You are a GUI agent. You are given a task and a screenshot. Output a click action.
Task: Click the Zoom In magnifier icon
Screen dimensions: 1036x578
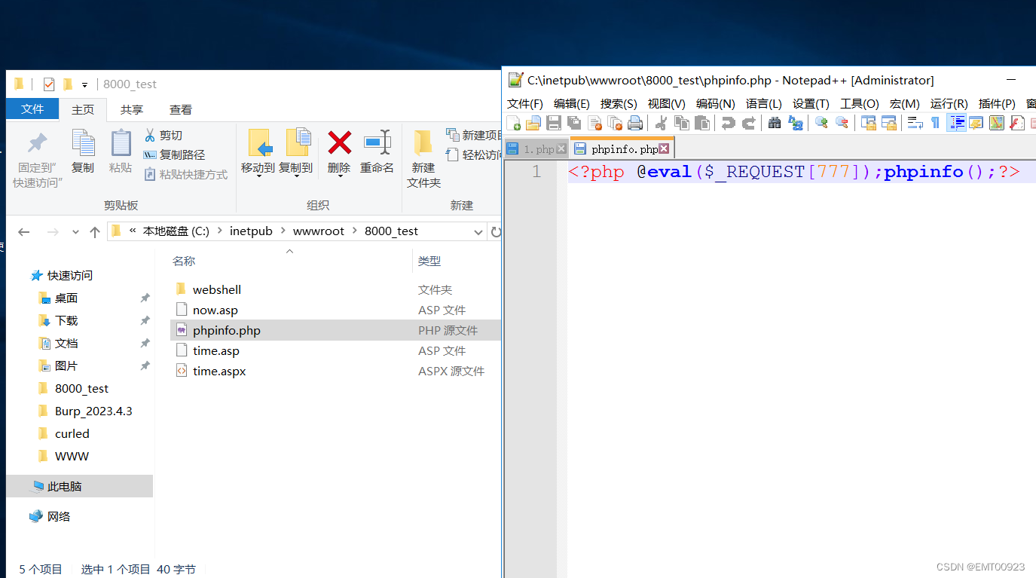822,123
